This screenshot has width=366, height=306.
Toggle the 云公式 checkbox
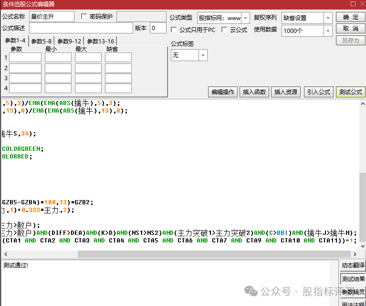tap(224, 30)
